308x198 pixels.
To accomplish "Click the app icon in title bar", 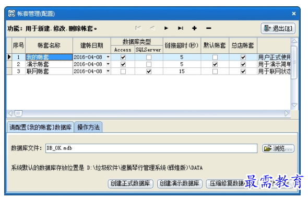I will pos(11,14).
